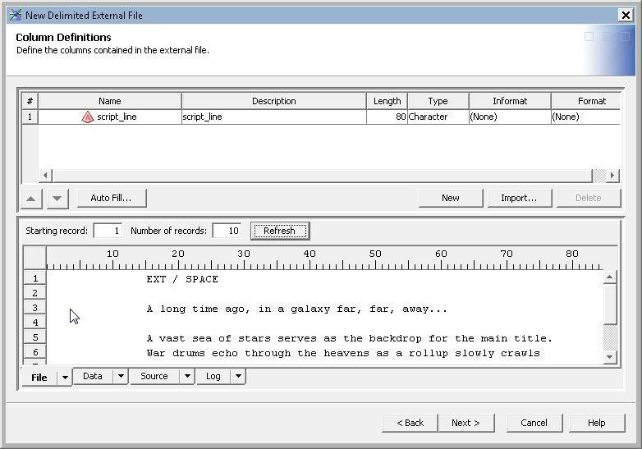The image size is (642, 449).
Task: Click the 'A vast sea of stars' line
Action: (x=349, y=338)
